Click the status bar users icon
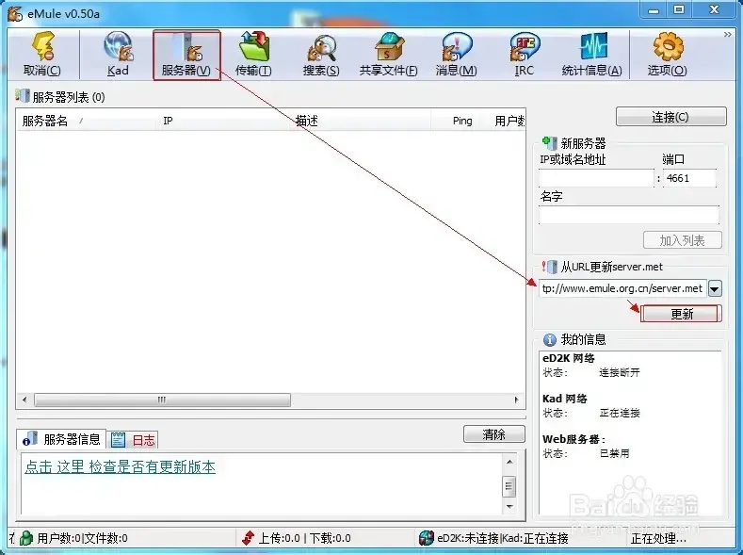743x555 pixels. 26,538
